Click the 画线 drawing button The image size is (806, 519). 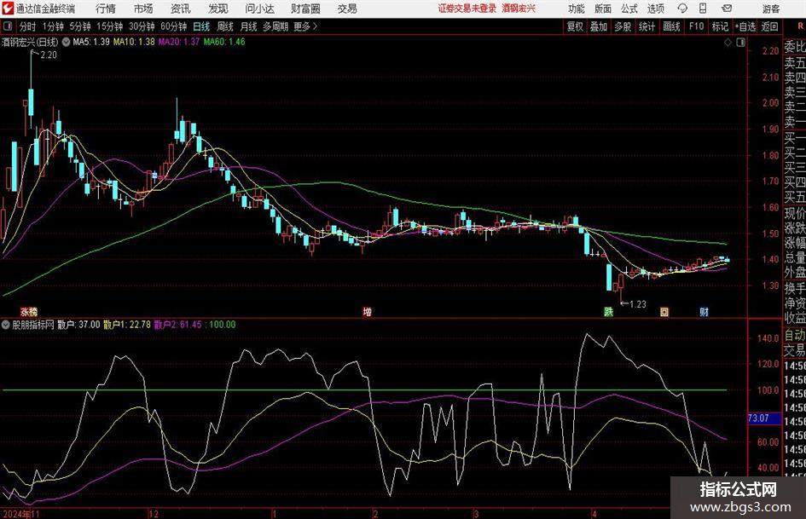click(x=671, y=26)
